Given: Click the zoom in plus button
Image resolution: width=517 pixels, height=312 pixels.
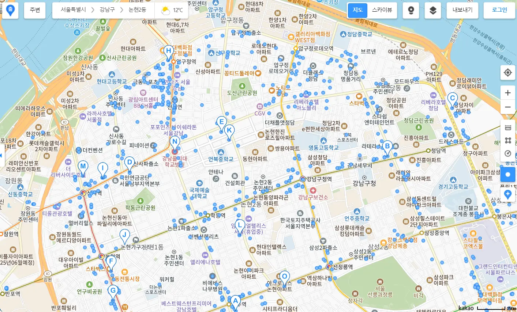Looking at the screenshot, I should 507,92.
